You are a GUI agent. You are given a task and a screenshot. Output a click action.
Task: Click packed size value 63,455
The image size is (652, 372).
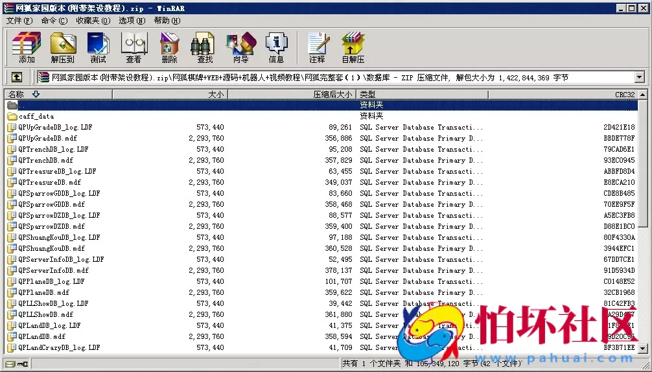(x=340, y=171)
